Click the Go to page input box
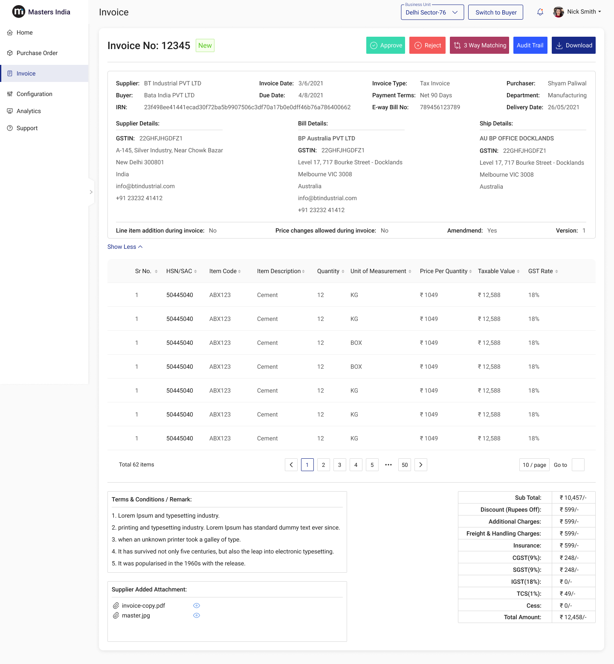This screenshot has width=614, height=664. point(578,465)
